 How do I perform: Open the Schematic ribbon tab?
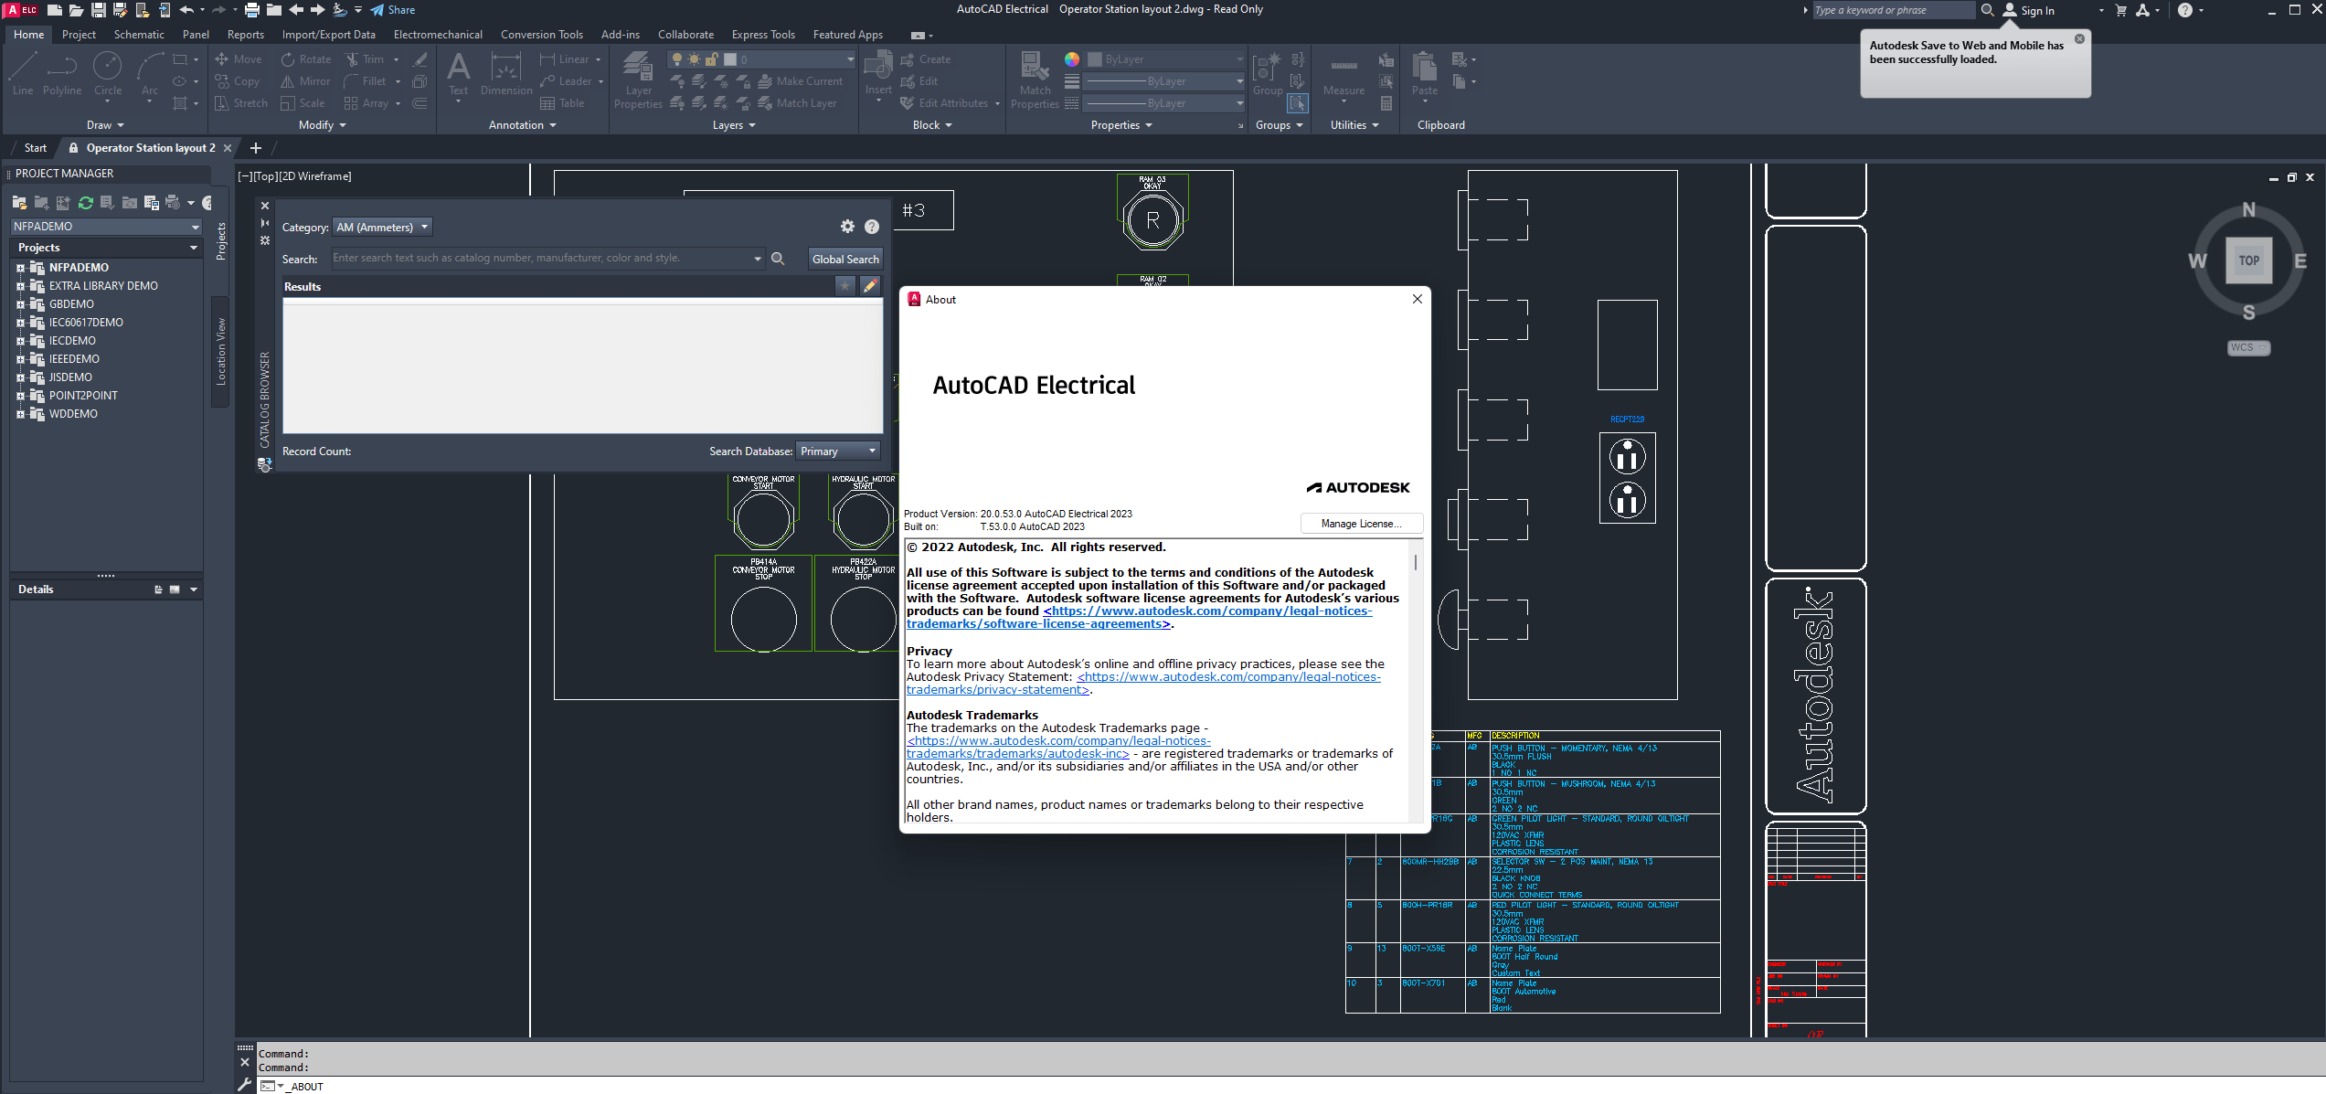coord(139,35)
